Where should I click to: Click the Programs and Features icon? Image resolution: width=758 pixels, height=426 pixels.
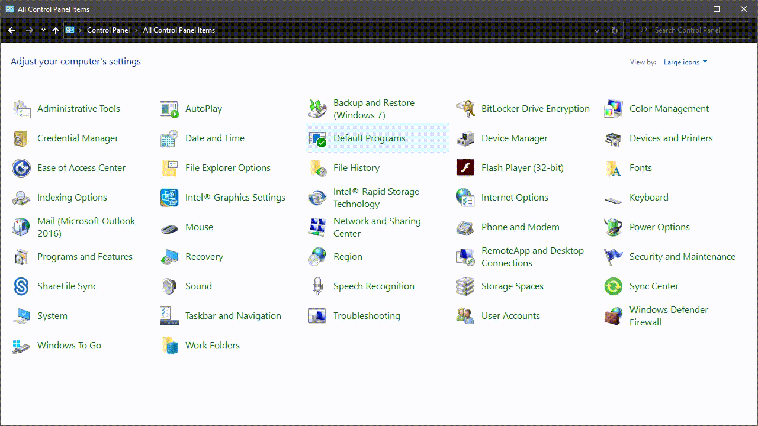coord(21,257)
